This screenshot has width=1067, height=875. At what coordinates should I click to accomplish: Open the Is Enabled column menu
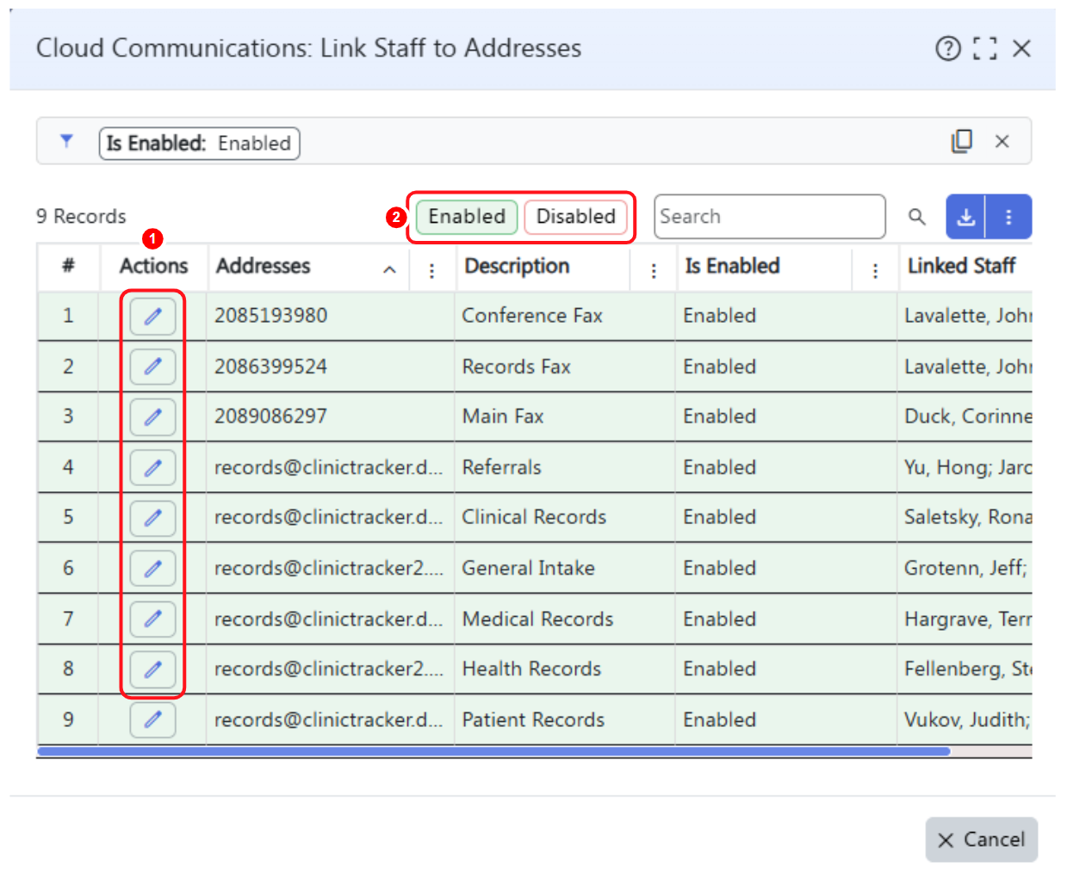[x=875, y=271]
